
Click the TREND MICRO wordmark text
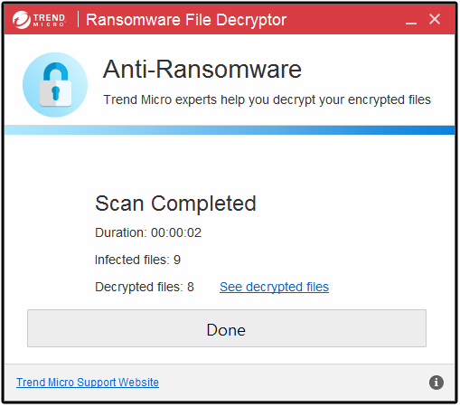pos(49,20)
